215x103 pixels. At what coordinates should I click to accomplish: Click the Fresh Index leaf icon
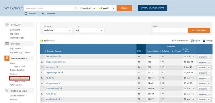pyautogui.click(x=41, y=41)
